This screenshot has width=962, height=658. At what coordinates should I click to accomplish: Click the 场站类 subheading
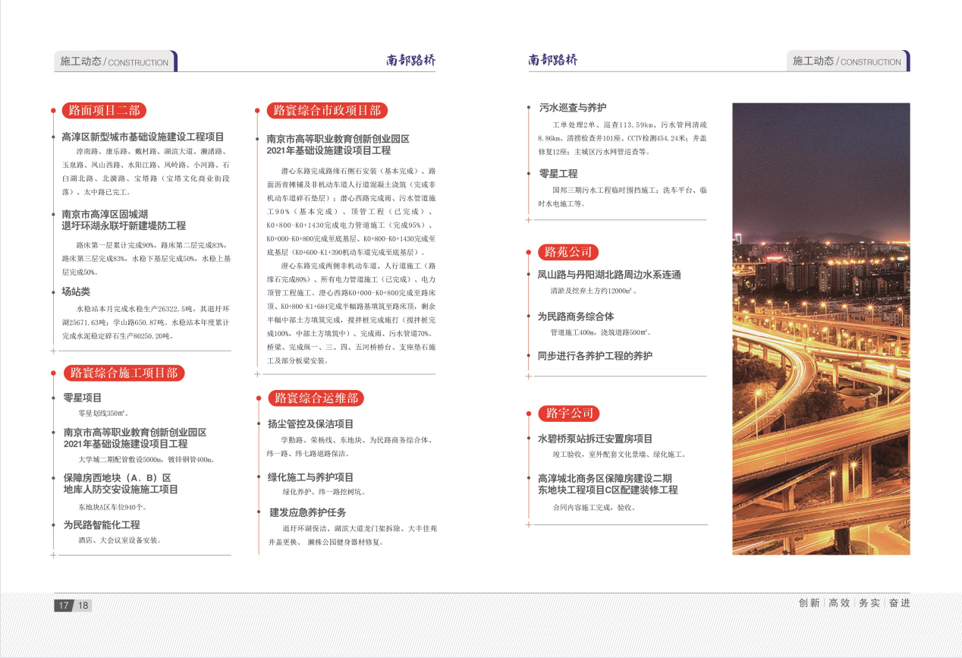tap(76, 291)
